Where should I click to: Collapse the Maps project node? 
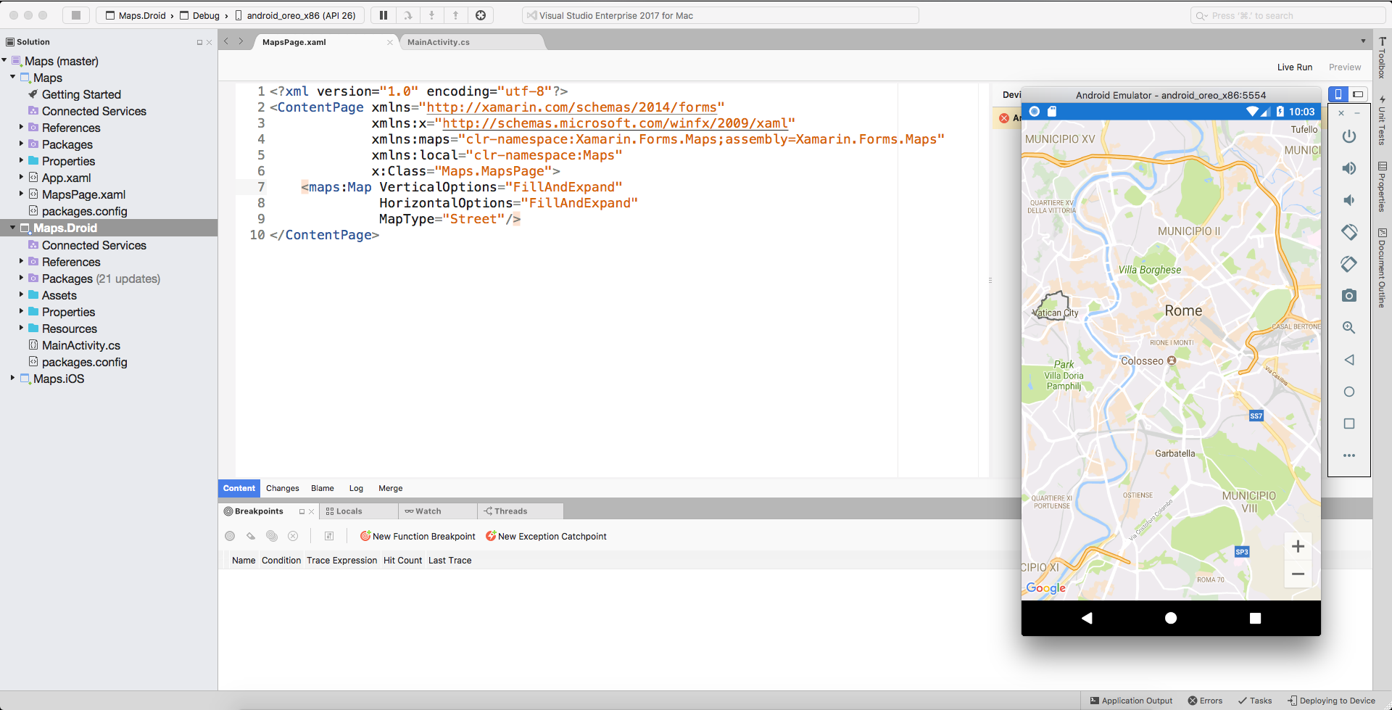(12, 77)
